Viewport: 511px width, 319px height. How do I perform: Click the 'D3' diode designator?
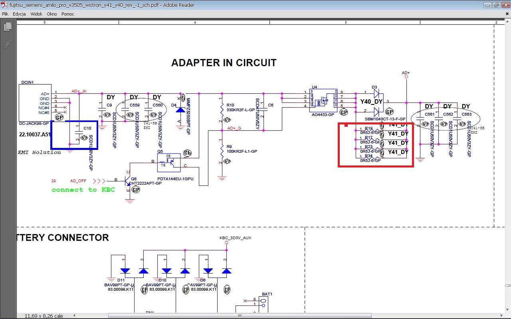point(374,87)
